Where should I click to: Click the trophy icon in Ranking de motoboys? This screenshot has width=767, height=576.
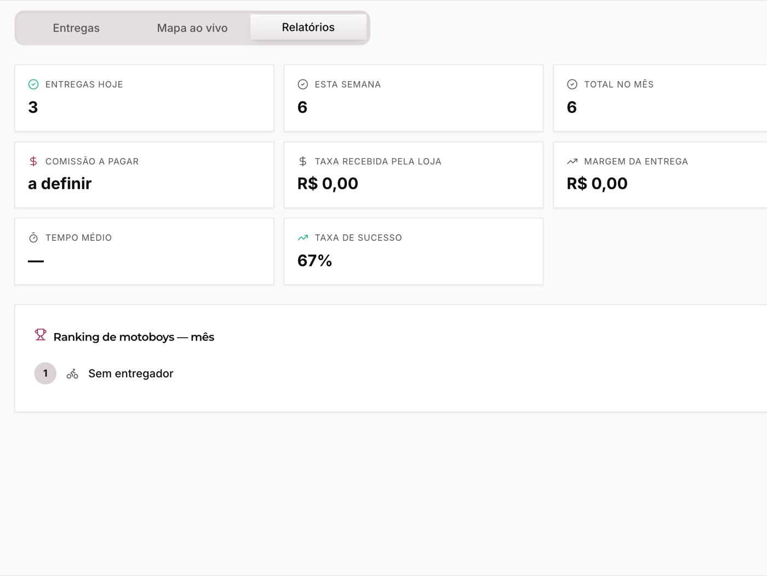pos(41,335)
